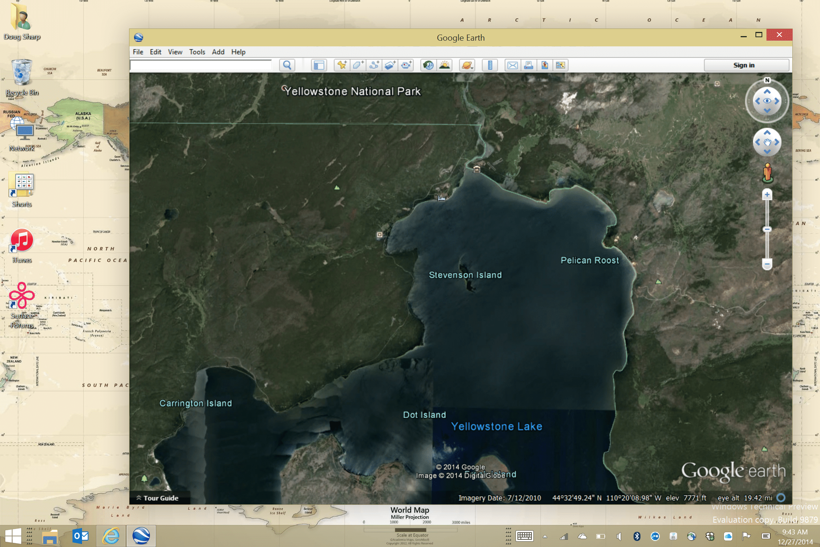Click the pegman Street View icon
This screenshot has height=547, width=820.
[x=767, y=173]
